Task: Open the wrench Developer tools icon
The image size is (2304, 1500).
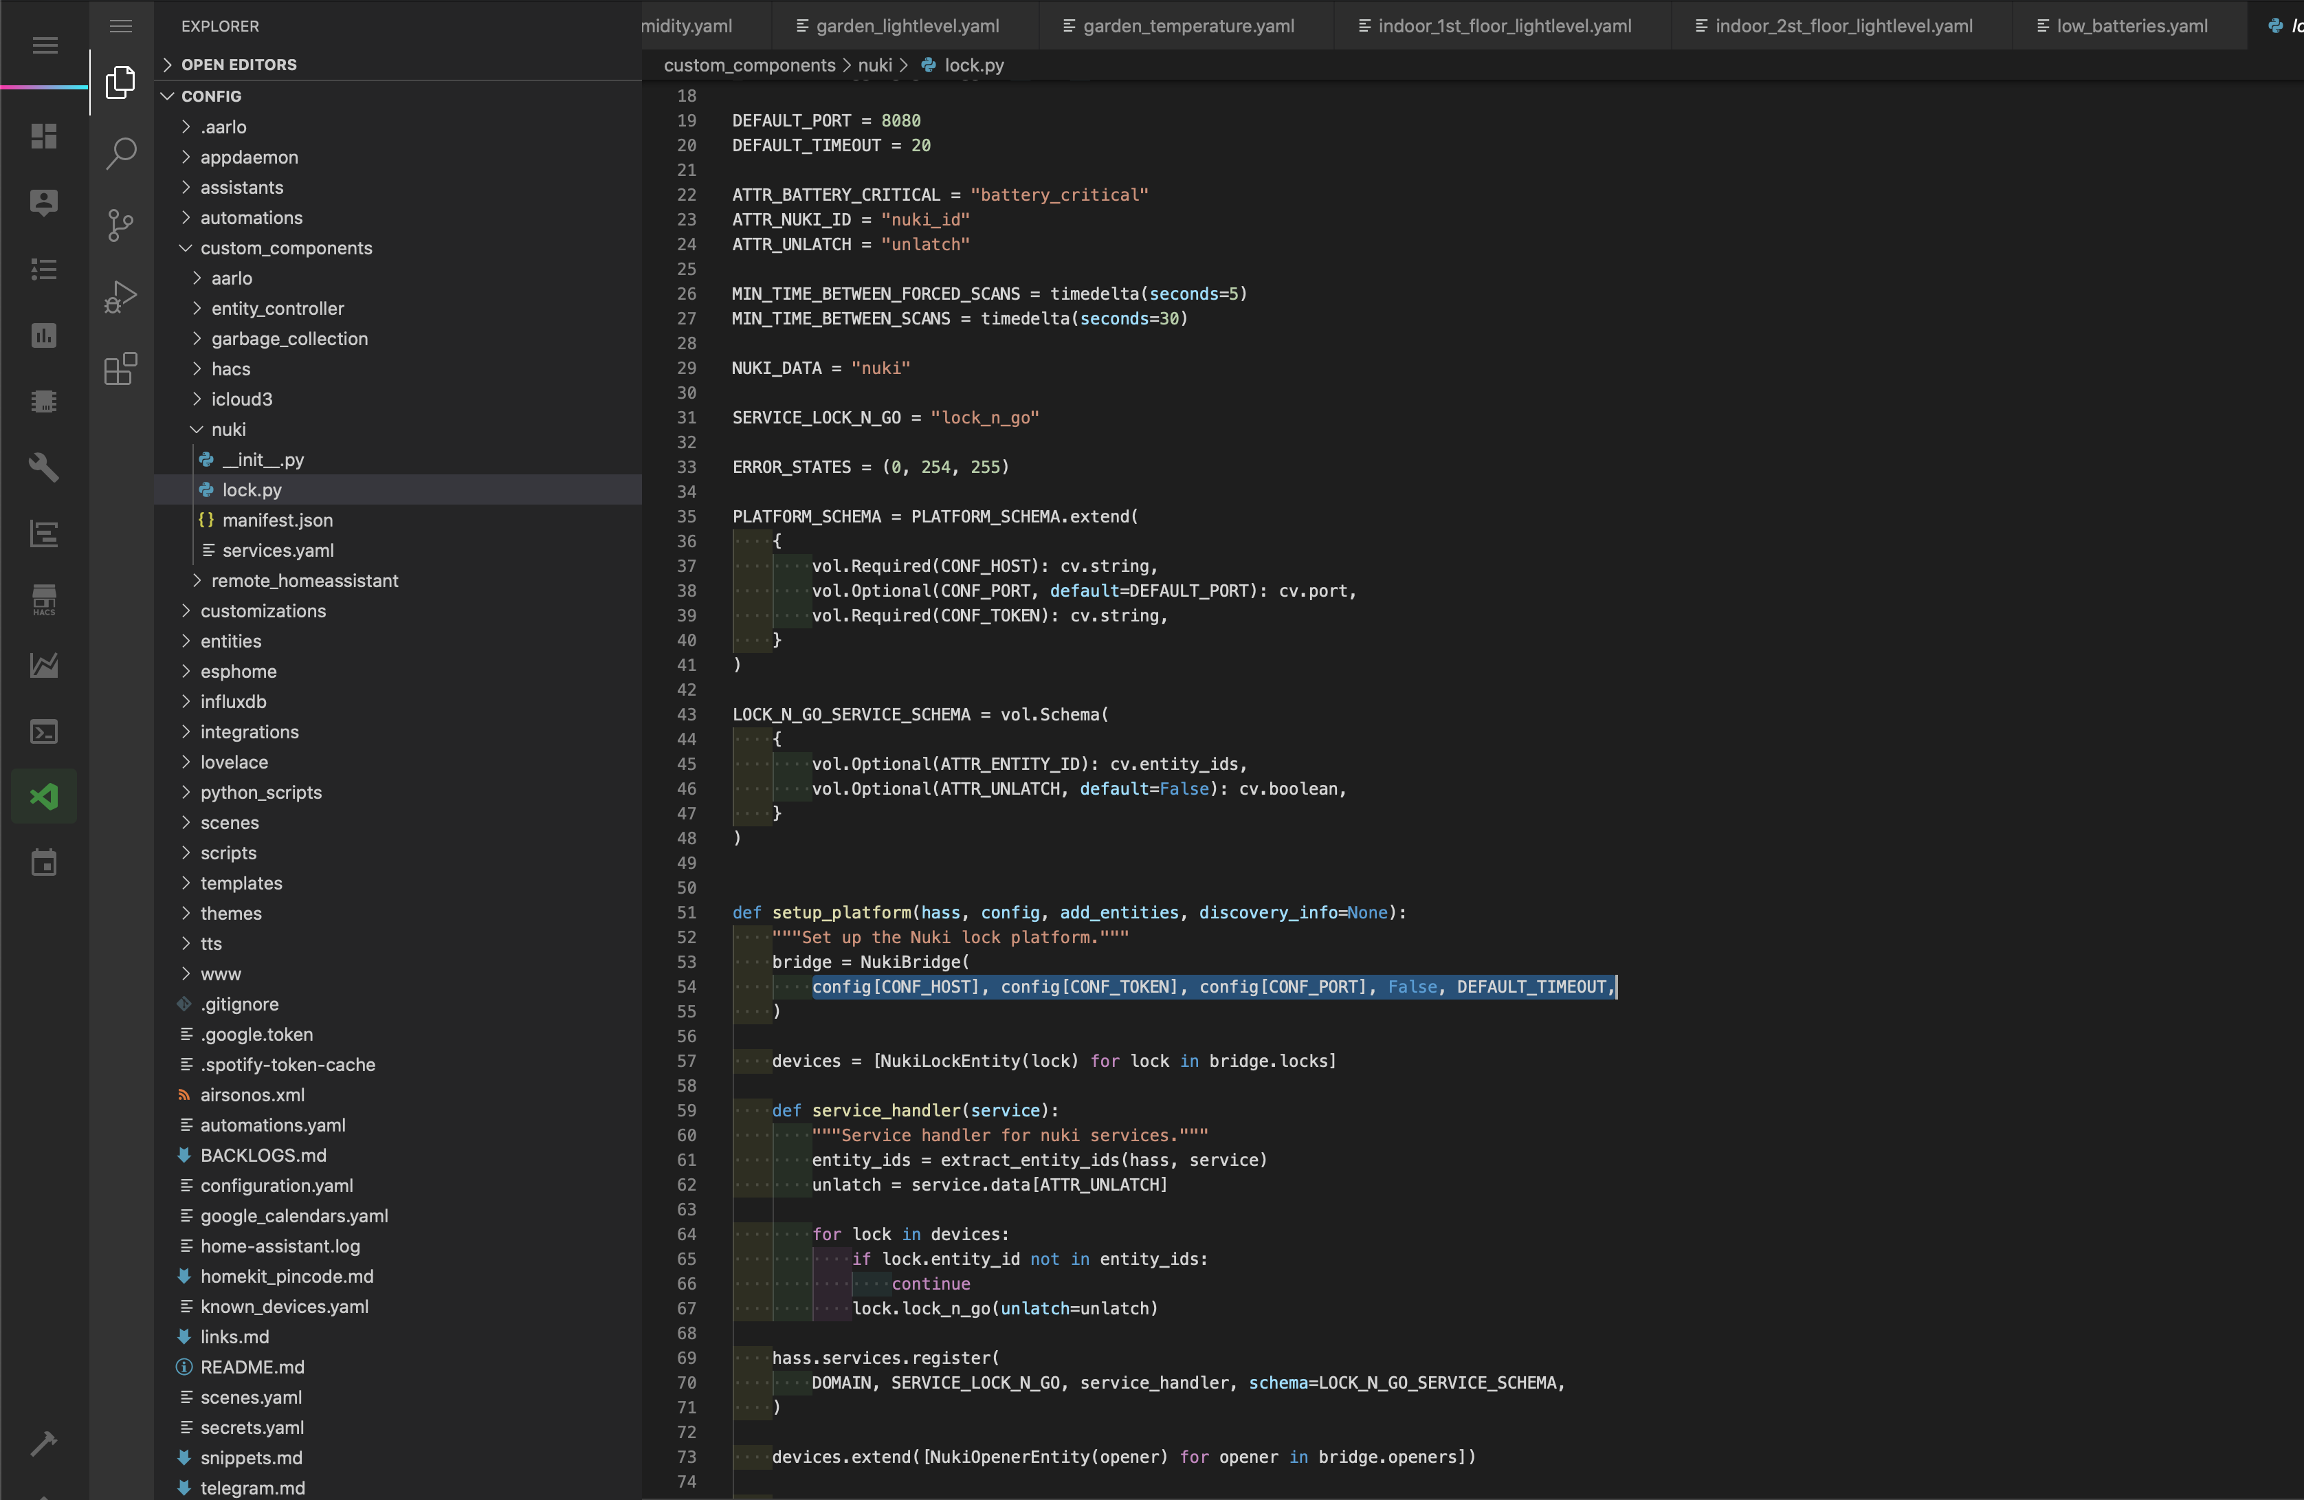Action: tap(45, 467)
